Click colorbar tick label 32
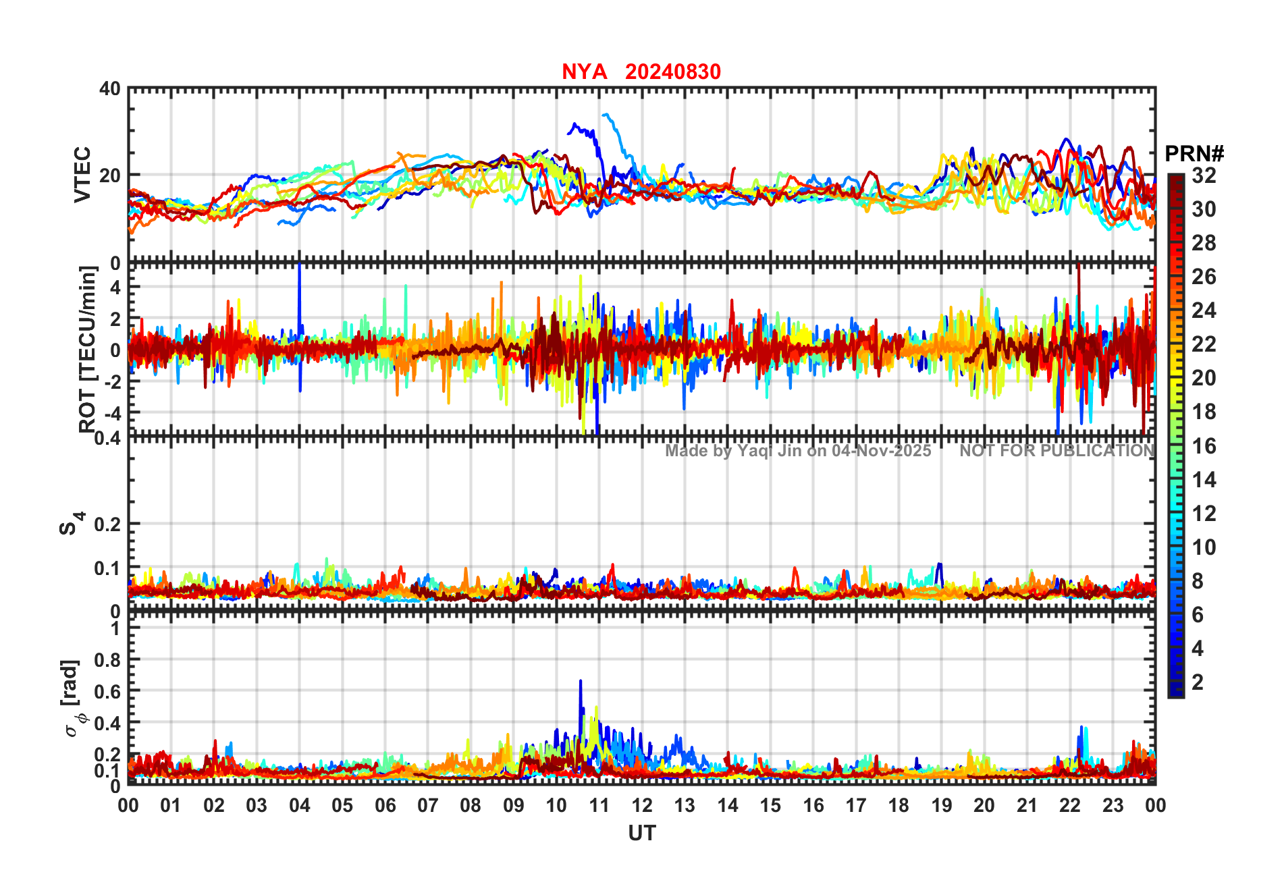Screen dimensions: 1284x872 (x=1204, y=175)
